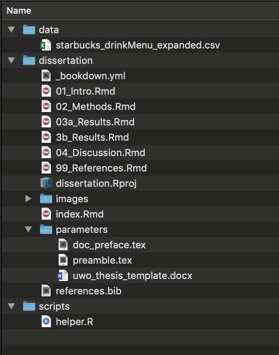Click the YAML icon beside _bookdown.yml
The image size is (279, 355).
pyautogui.click(x=46, y=76)
